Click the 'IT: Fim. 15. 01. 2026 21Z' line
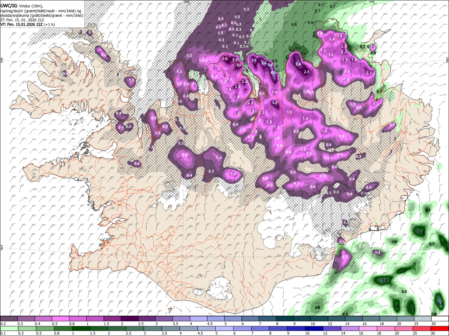449x336 pixels. click(22, 20)
